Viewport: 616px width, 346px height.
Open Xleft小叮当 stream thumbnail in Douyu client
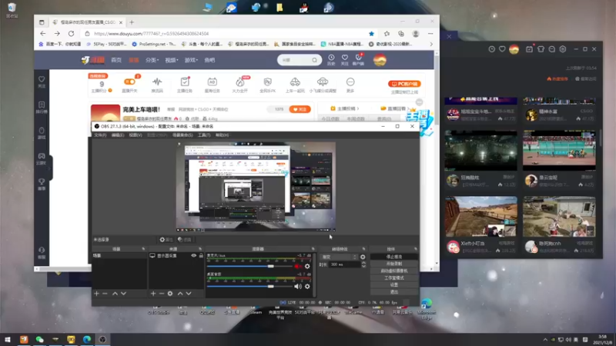pos(480,217)
